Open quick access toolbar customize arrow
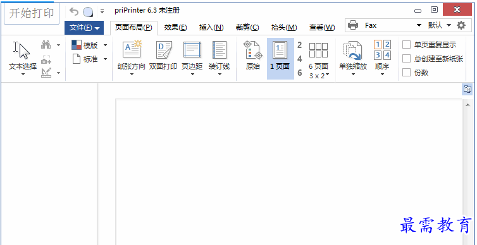477x245 pixels. (x=102, y=12)
